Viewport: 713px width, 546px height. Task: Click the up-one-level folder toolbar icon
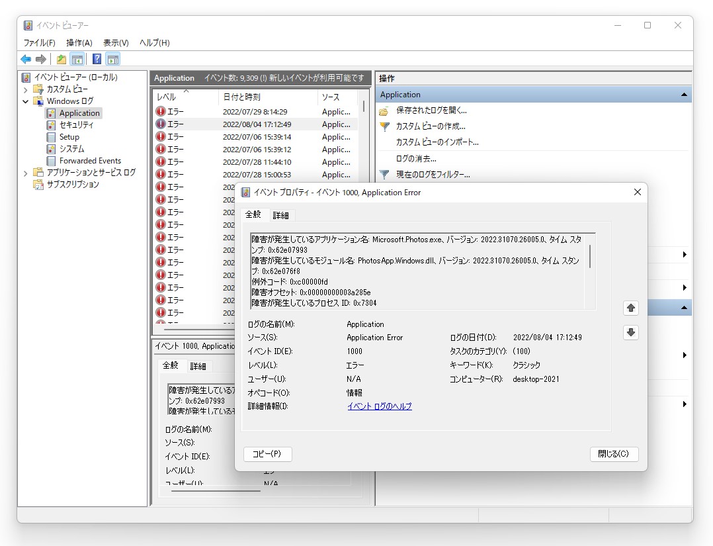(62, 59)
